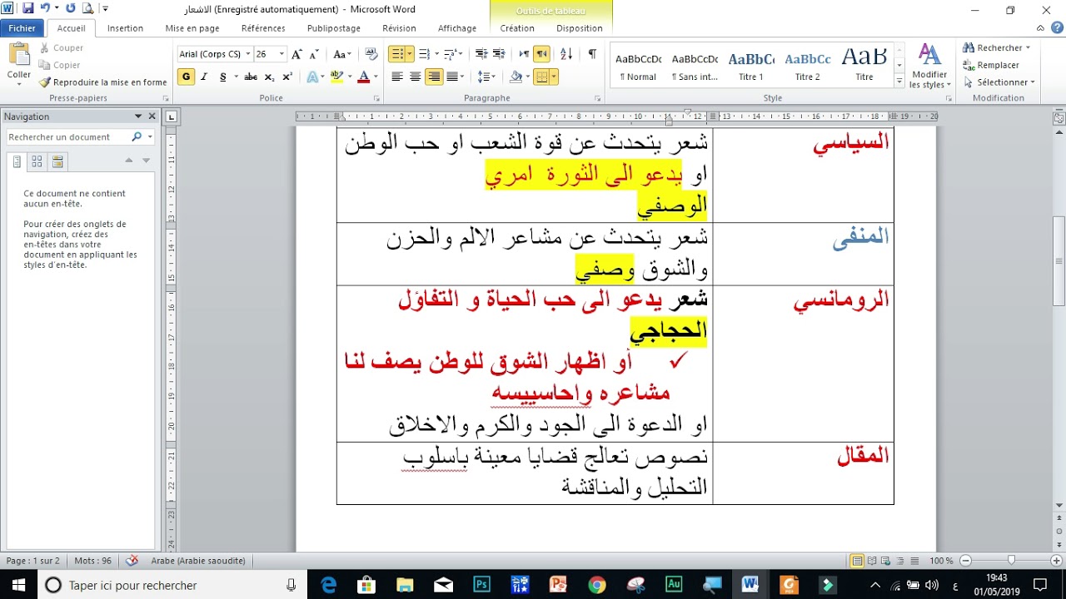Toggle italic formatting button

coord(205,77)
